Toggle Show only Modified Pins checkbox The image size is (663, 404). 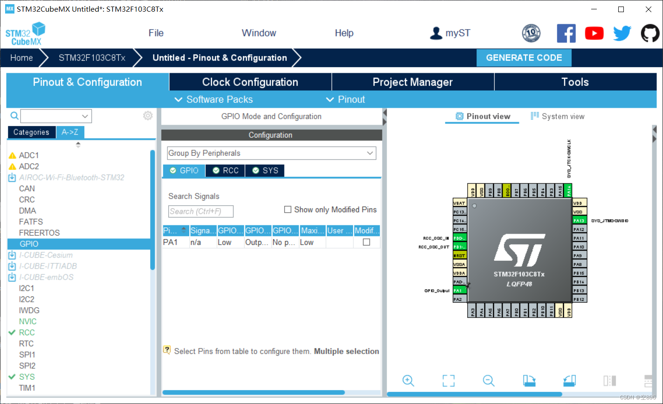288,210
